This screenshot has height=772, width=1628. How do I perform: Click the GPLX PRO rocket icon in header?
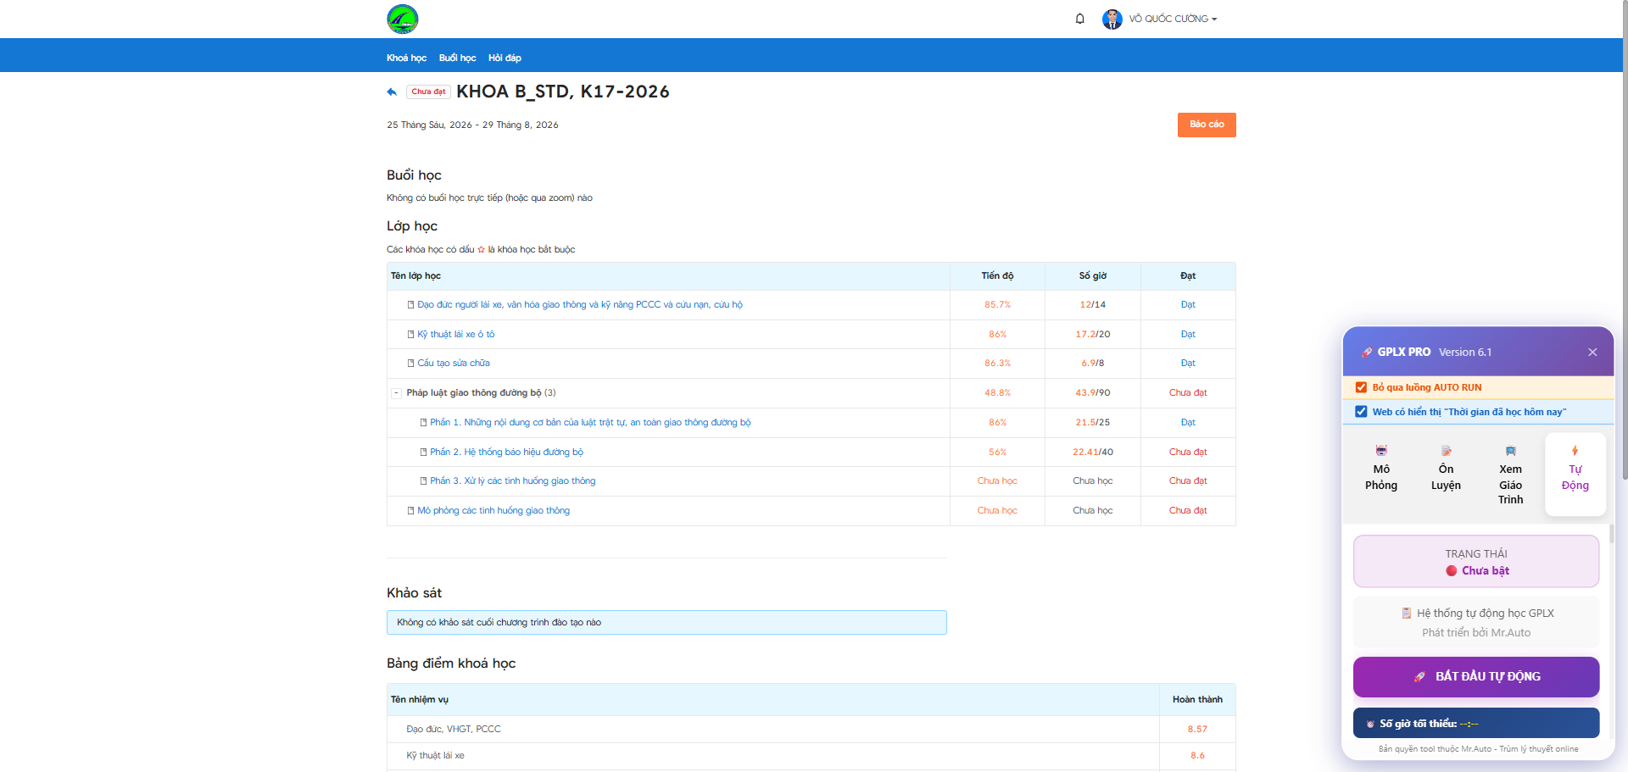click(x=1367, y=352)
